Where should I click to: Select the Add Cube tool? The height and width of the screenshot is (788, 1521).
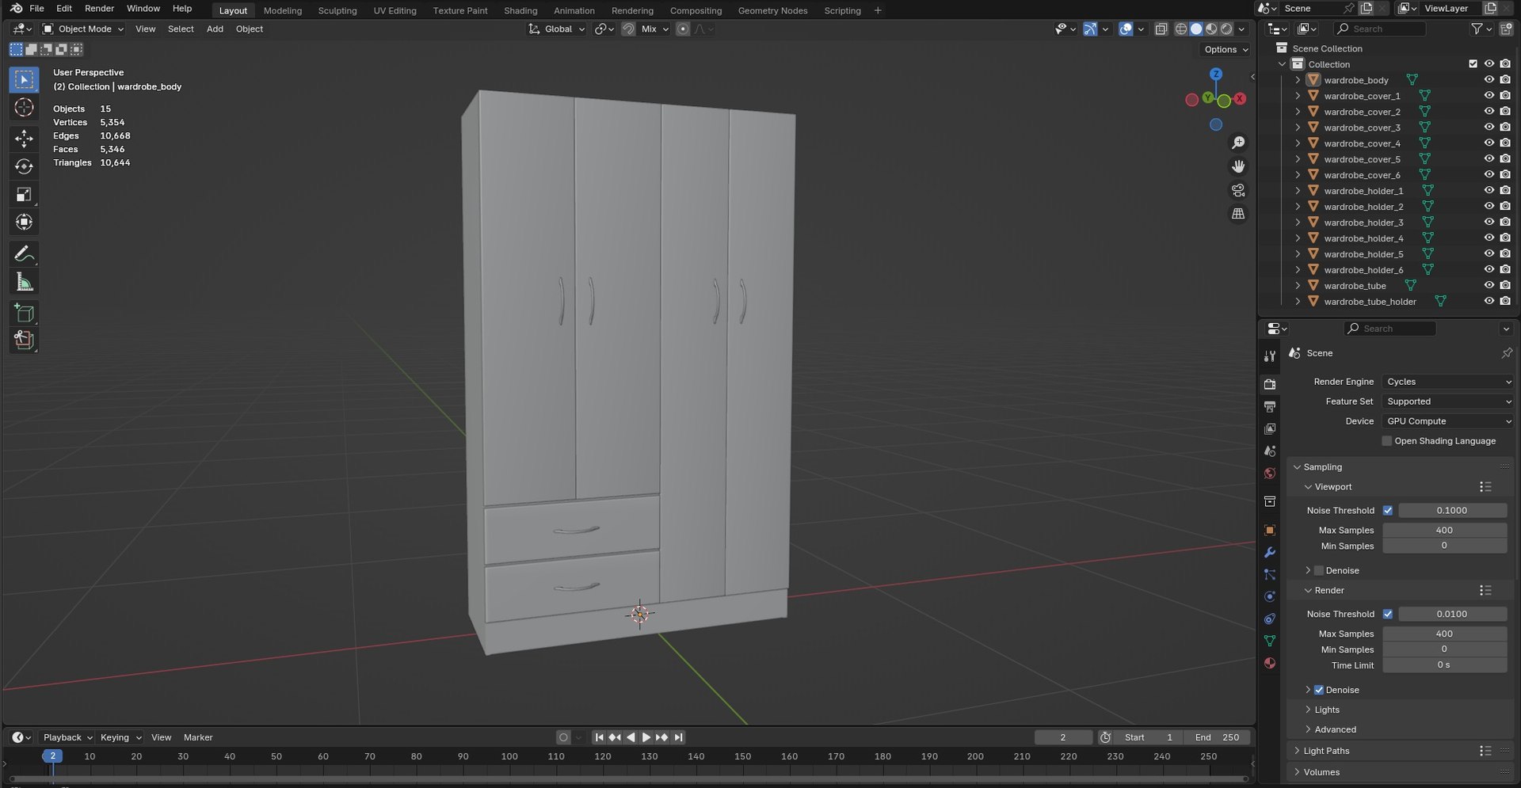pyautogui.click(x=24, y=313)
